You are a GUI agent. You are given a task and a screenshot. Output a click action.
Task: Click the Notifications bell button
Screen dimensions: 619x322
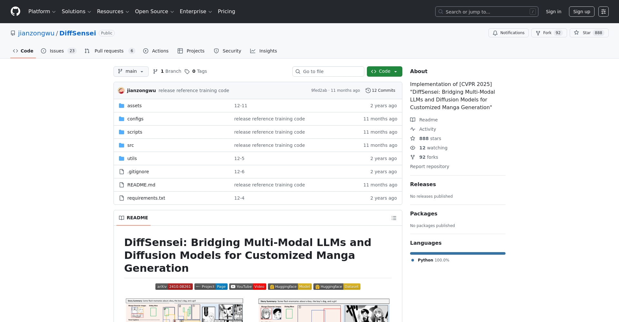(508, 33)
